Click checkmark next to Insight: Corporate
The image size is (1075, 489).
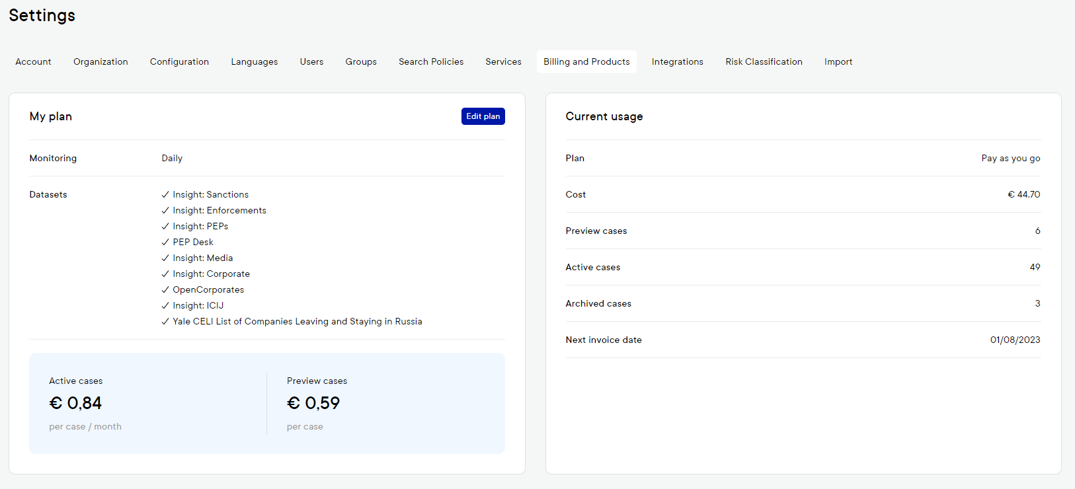pyautogui.click(x=165, y=274)
